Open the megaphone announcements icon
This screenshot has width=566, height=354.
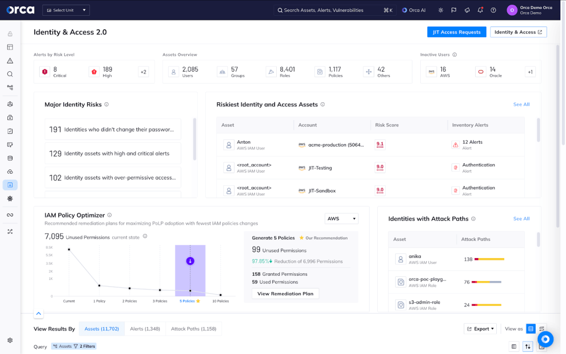point(467,10)
